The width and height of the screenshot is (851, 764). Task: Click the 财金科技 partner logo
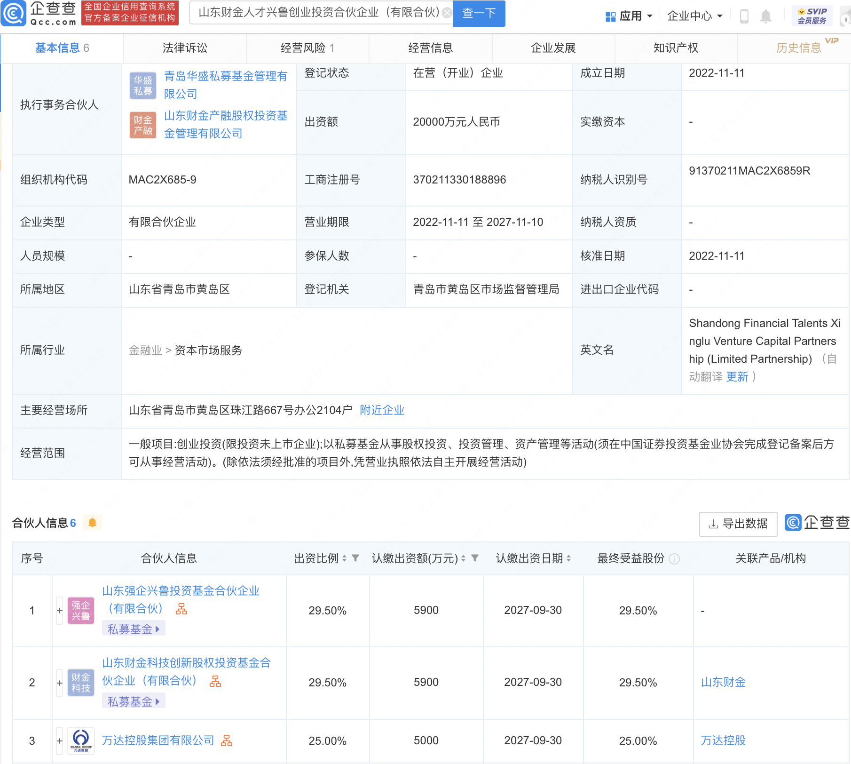[81, 683]
